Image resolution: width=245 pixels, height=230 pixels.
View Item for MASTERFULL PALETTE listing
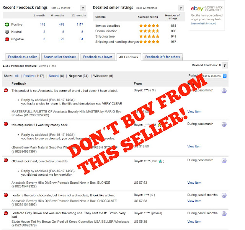tap(194, 112)
